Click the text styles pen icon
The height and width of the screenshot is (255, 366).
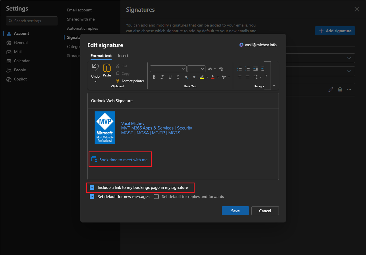coord(224,77)
